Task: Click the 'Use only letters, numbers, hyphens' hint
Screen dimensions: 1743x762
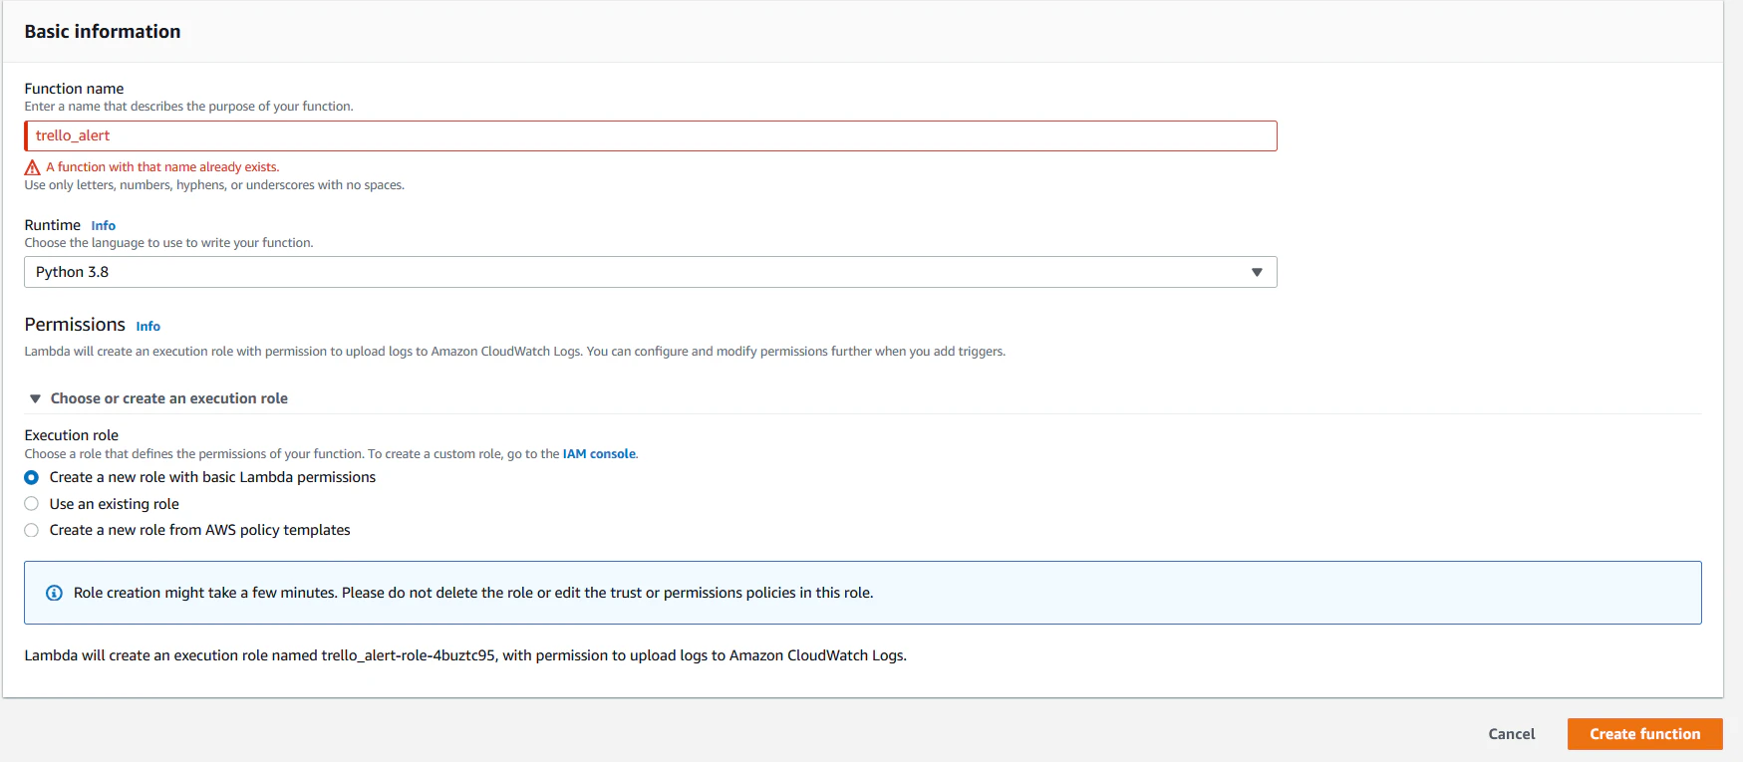Action: [214, 185]
